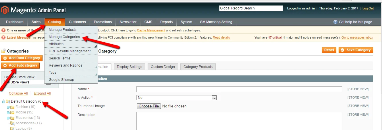Open the Reports menu
This screenshot has height=130, width=382.
coord(167,22)
